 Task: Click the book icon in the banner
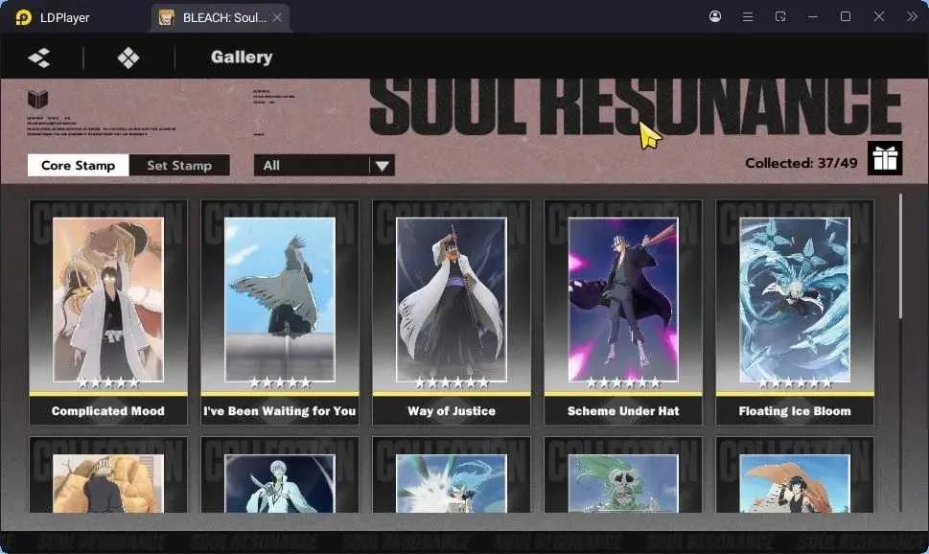tap(38, 99)
